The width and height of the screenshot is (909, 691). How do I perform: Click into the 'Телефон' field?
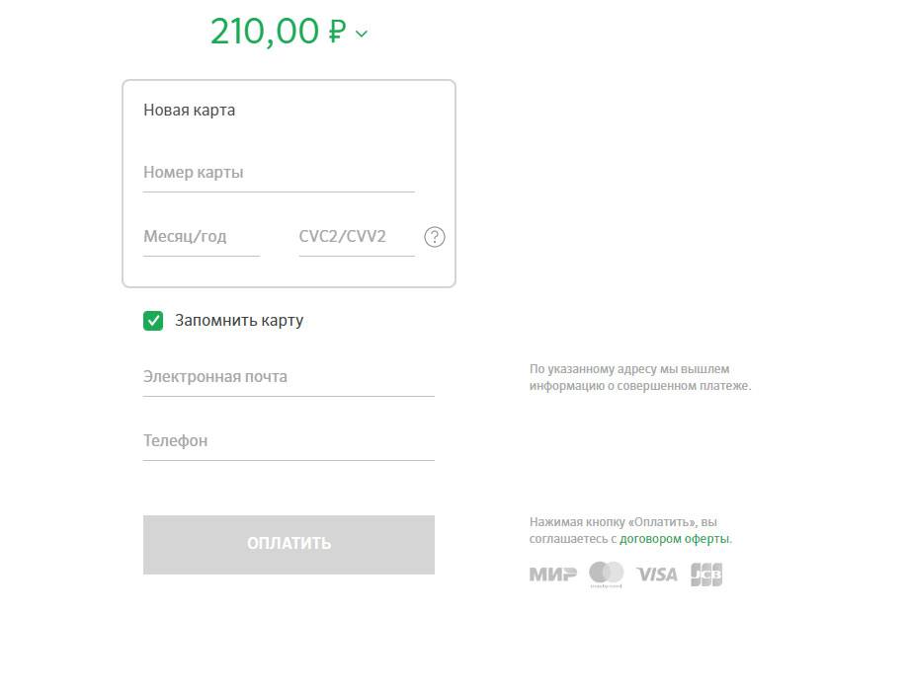coord(289,441)
